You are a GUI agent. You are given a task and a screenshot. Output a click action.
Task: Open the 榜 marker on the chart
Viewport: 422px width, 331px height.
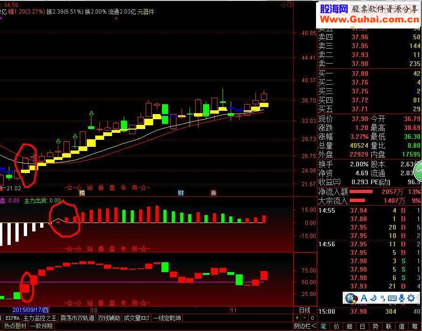click(82, 193)
